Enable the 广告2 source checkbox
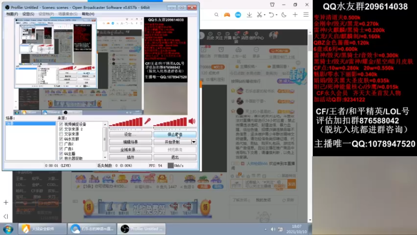This screenshot has width=417, height=235. click(x=61, y=144)
